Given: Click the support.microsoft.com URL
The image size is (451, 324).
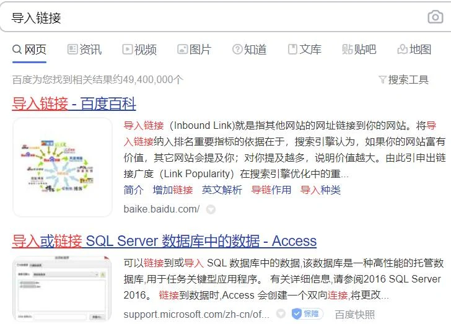Looking at the screenshot, I should pos(196,314).
